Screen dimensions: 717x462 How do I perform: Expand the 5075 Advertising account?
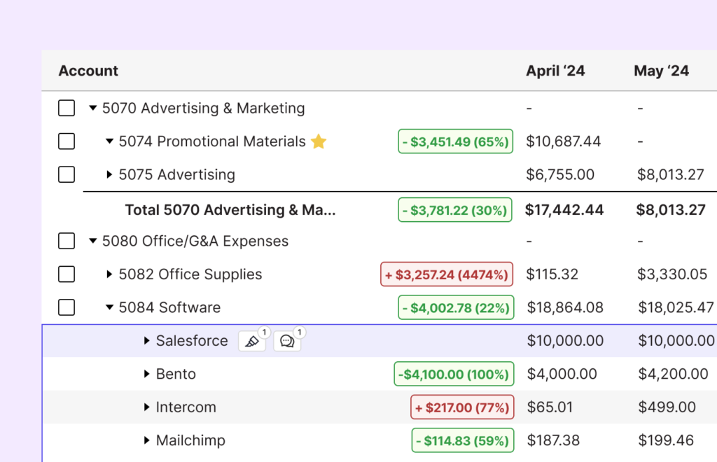pos(109,175)
